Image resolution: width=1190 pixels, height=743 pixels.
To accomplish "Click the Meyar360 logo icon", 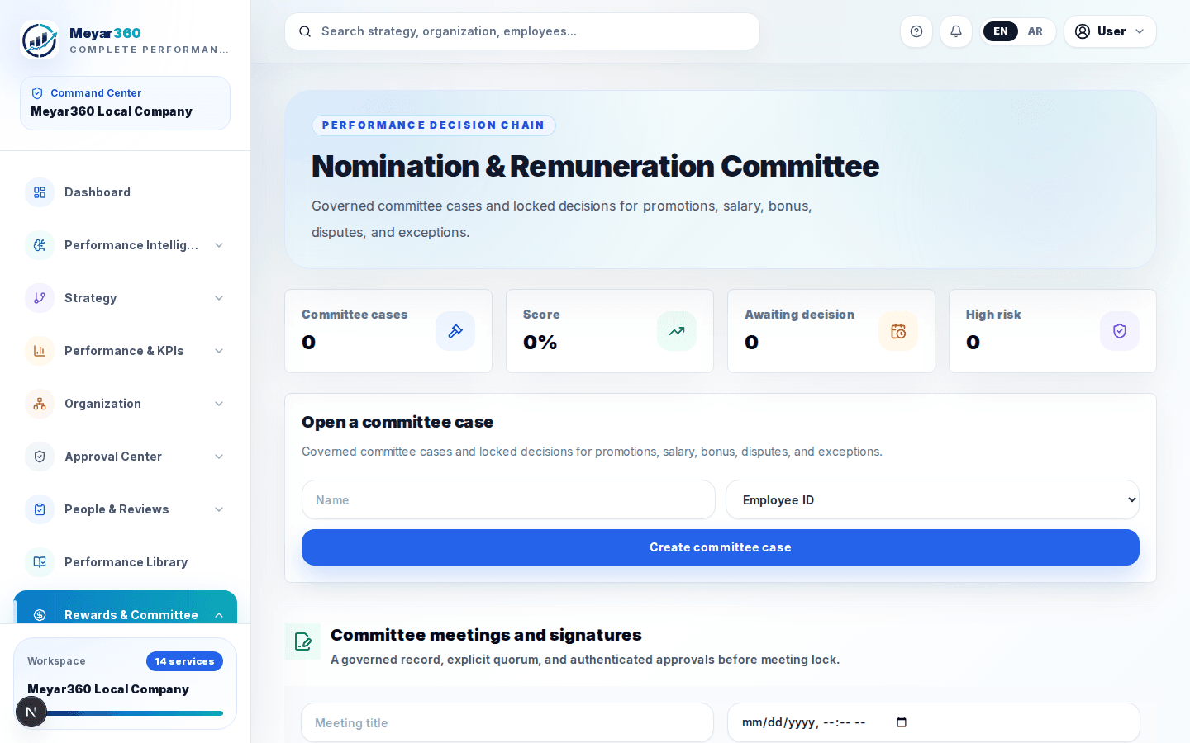I will (x=40, y=40).
